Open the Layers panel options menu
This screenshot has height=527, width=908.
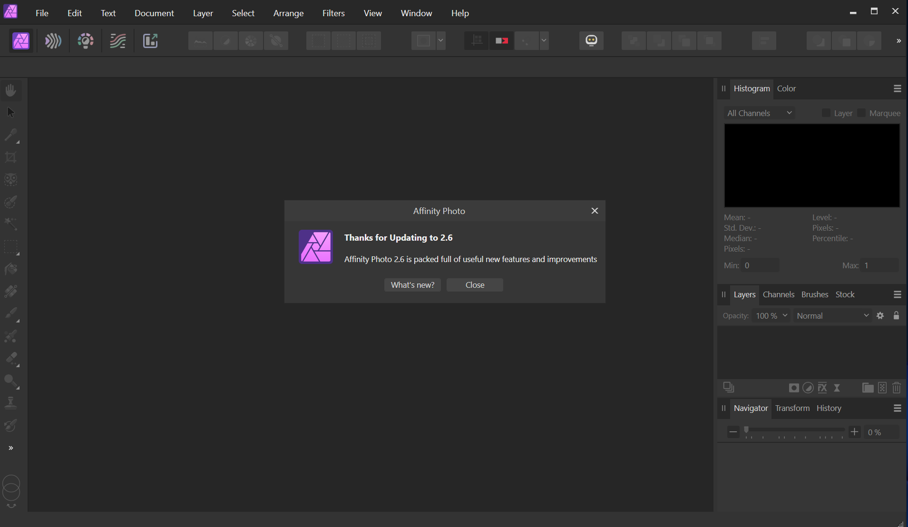[x=898, y=294]
